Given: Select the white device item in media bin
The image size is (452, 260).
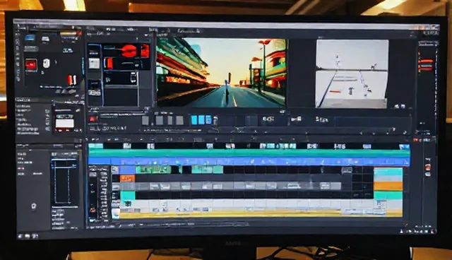Looking at the screenshot, I should 46,63.
